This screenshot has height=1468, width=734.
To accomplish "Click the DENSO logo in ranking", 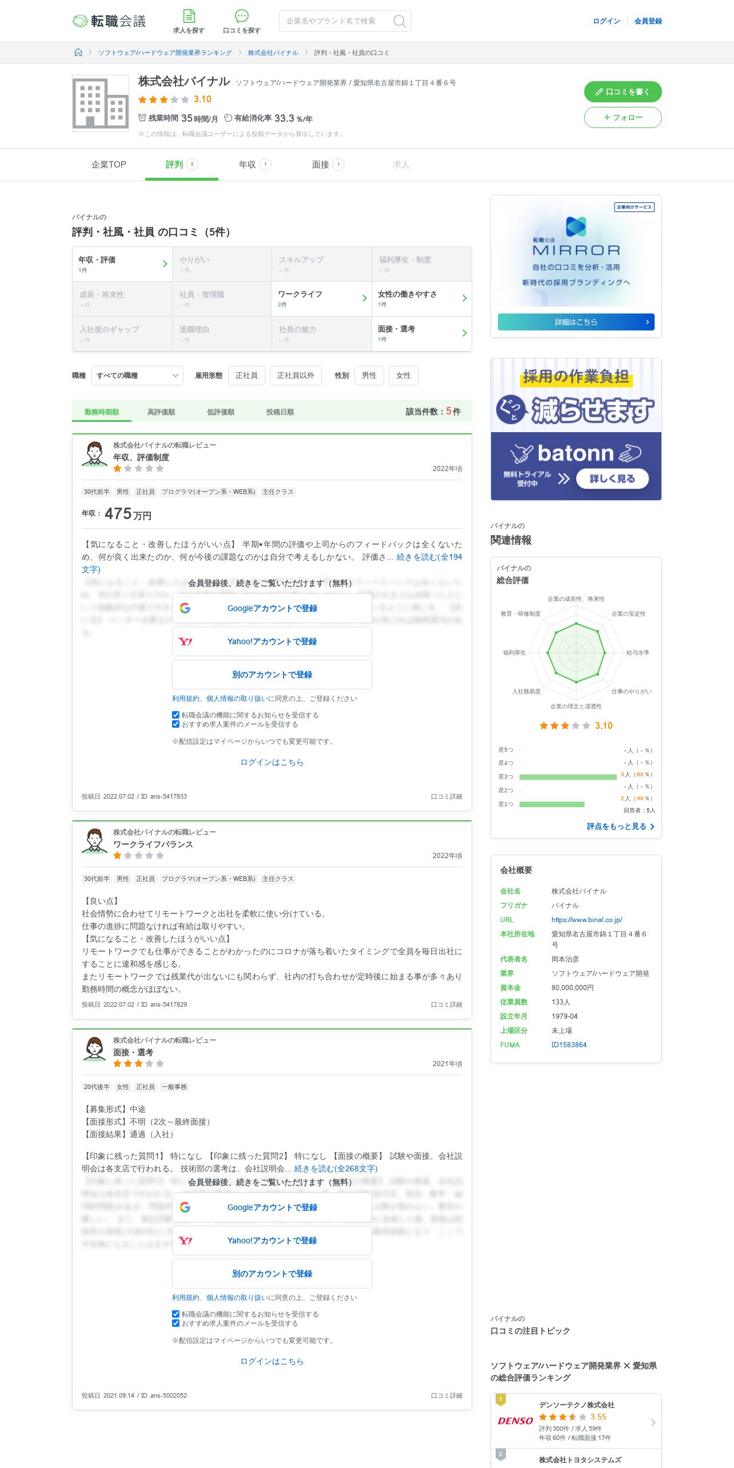I will tap(515, 1421).
